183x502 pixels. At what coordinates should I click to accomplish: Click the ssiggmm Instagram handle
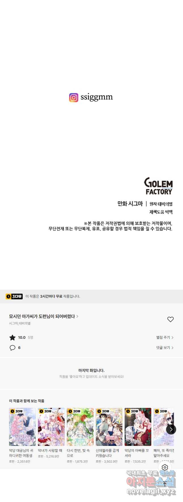[x=97, y=97]
